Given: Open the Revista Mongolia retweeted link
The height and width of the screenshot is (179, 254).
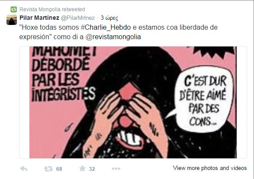Looking at the screenshot, I should click(x=52, y=9).
